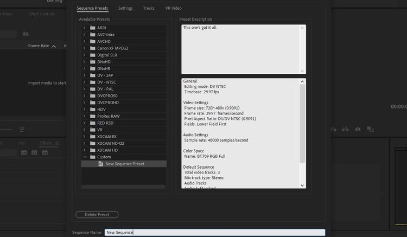Screen dimensions: 407x237
Task: Open the VR Video tab
Action: point(174,8)
